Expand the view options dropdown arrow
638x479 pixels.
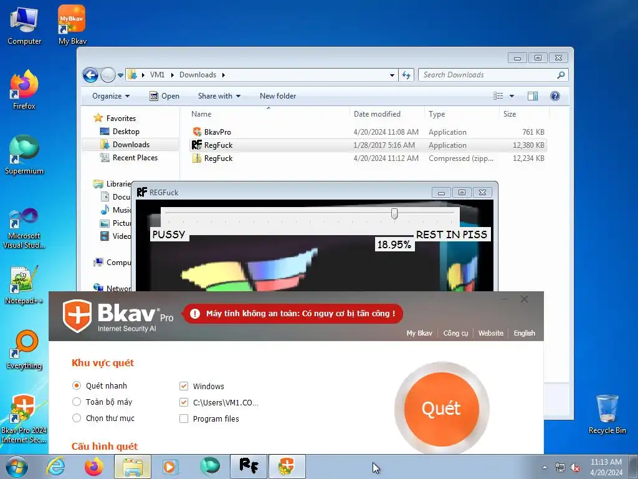tap(512, 96)
